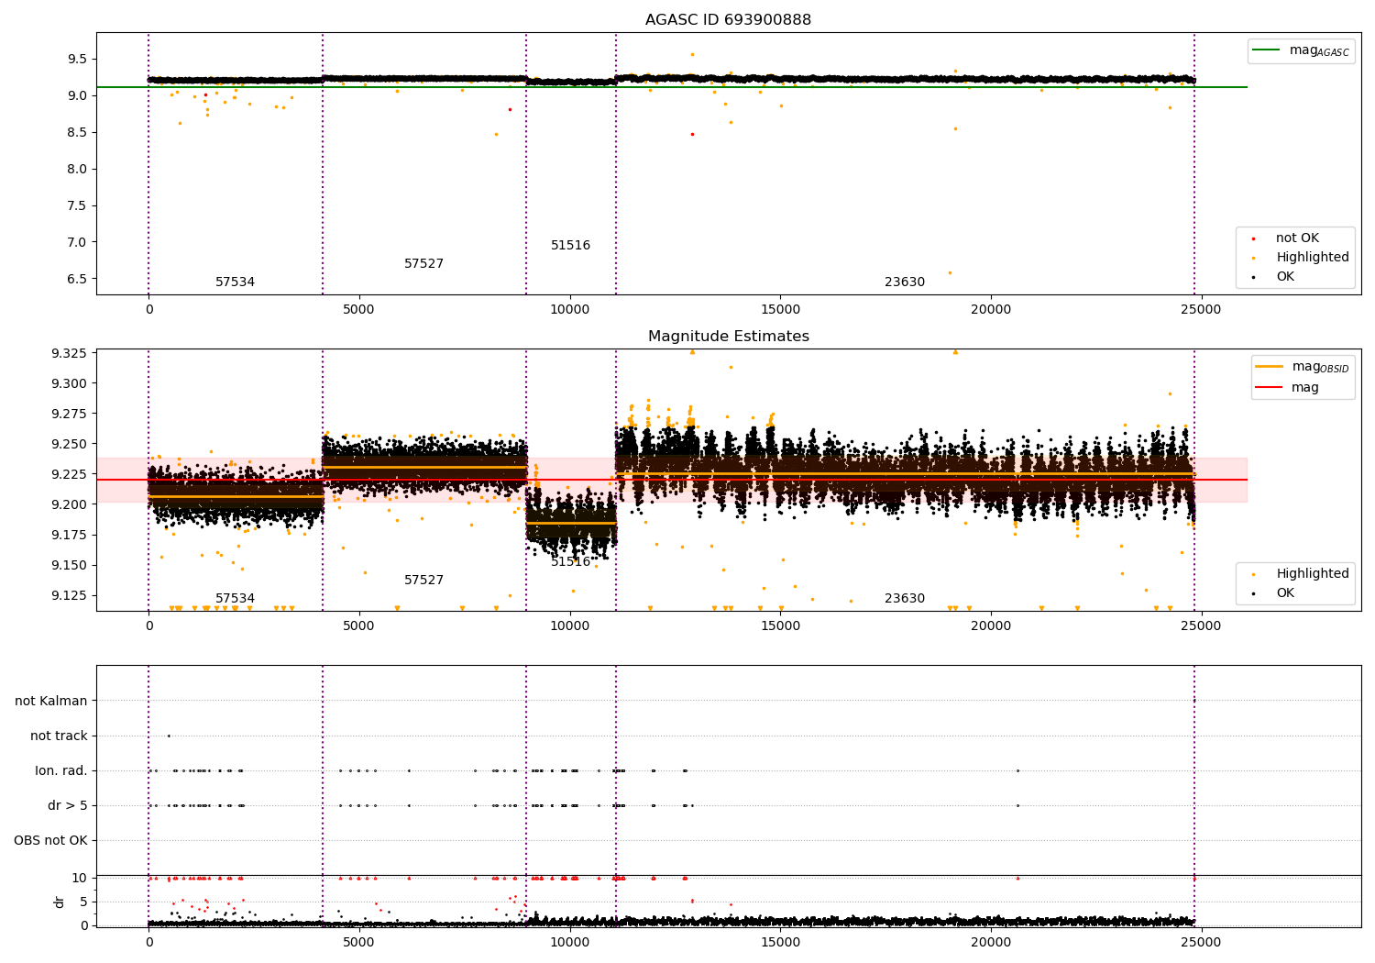Click the red line sample beside 'mag'
1375x963 pixels.
(x=1270, y=388)
